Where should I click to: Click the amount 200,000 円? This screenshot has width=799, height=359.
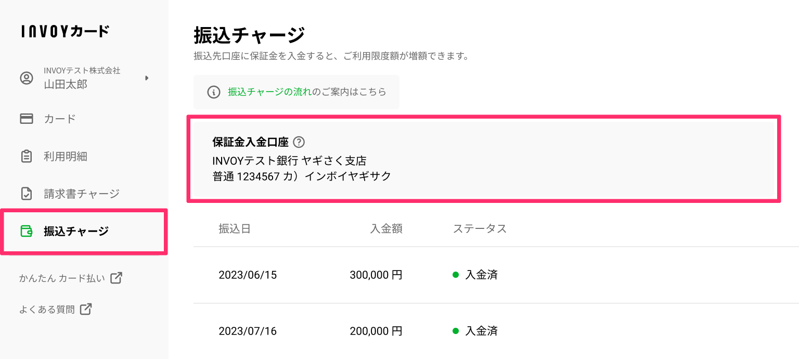[376, 331]
